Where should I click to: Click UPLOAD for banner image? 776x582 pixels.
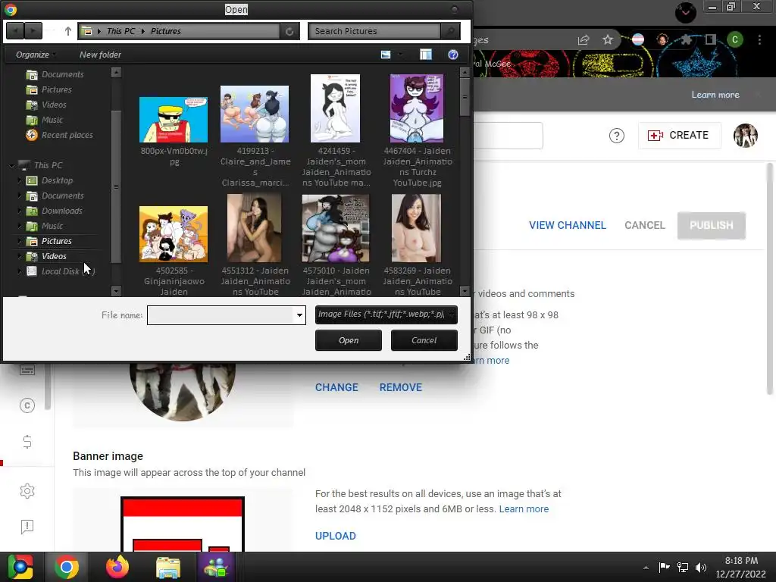tap(336, 536)
